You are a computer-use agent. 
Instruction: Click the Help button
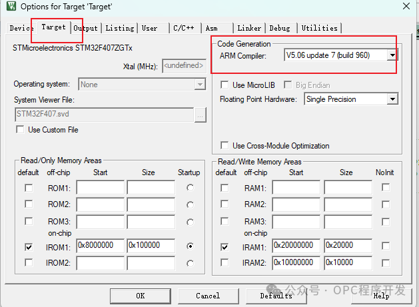tap(381, 296)
